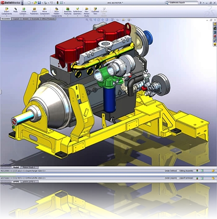Toggle the yellow Quick Tips icon in status bar

(x=213, y=171)
